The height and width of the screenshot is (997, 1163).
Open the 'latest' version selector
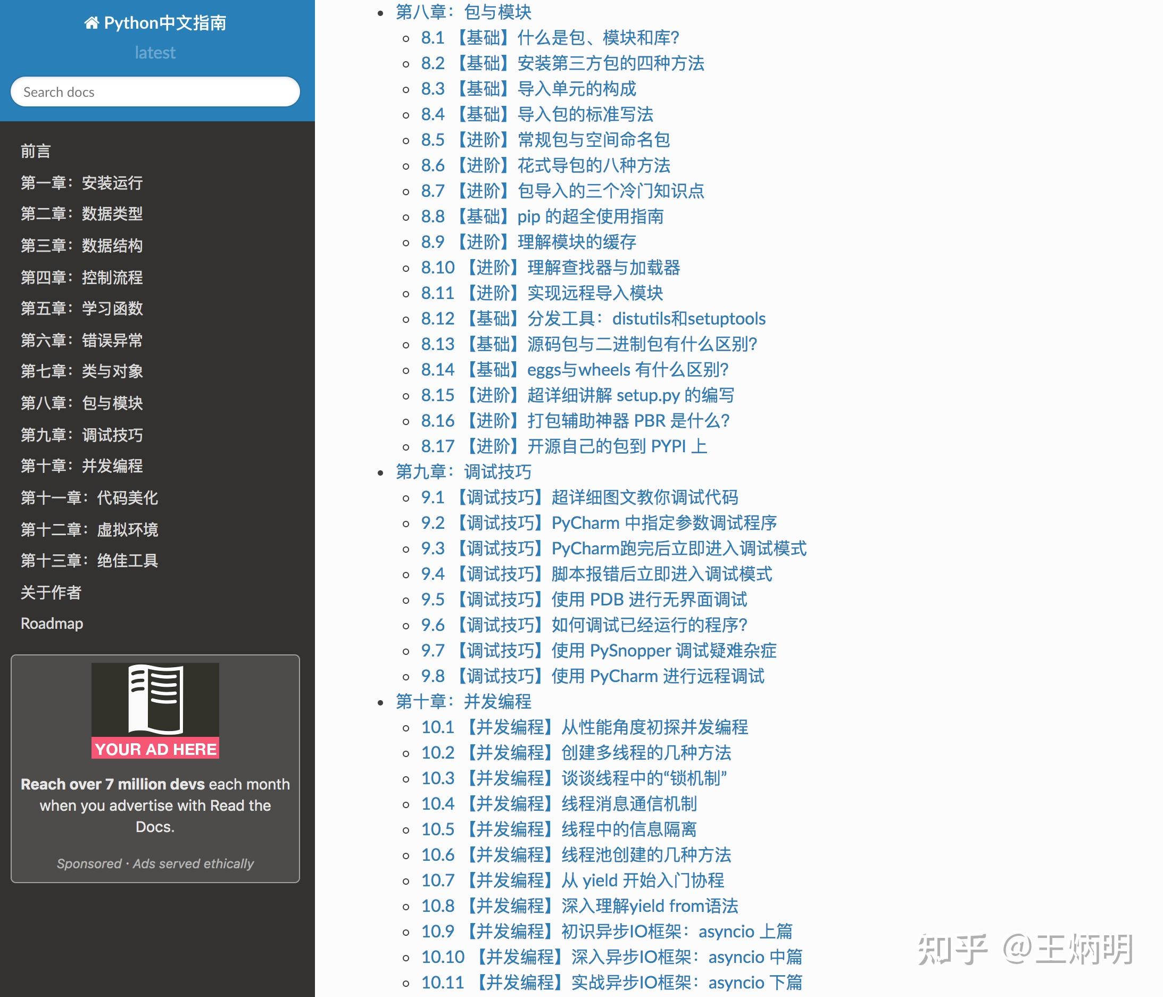coord(155,52)
